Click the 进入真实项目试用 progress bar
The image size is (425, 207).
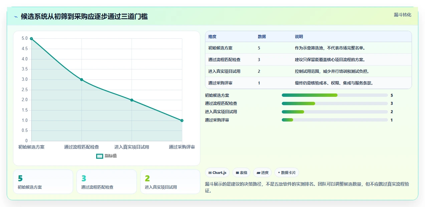click(x=335, y=112)
